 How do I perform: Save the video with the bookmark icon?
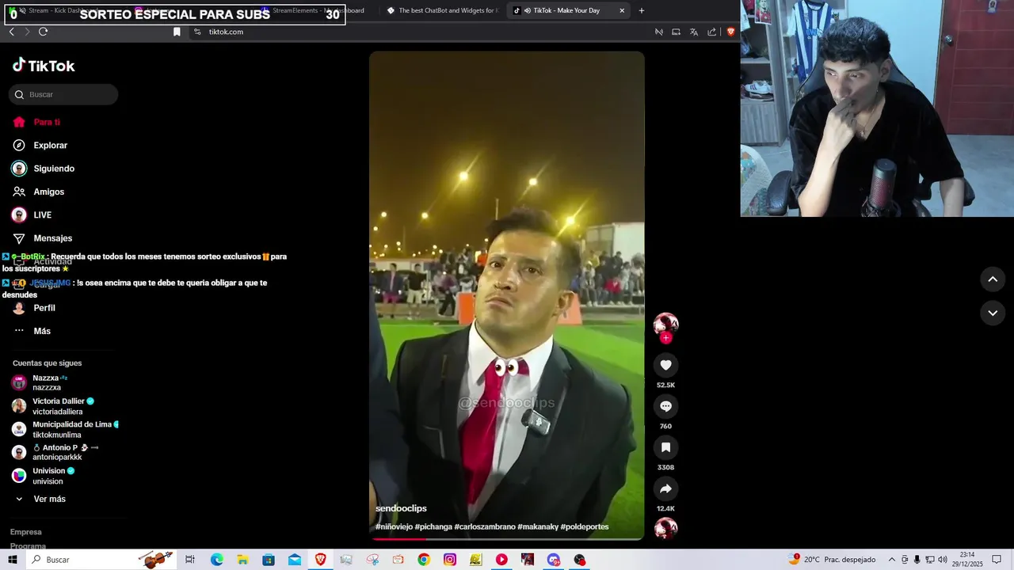(665, 447)
